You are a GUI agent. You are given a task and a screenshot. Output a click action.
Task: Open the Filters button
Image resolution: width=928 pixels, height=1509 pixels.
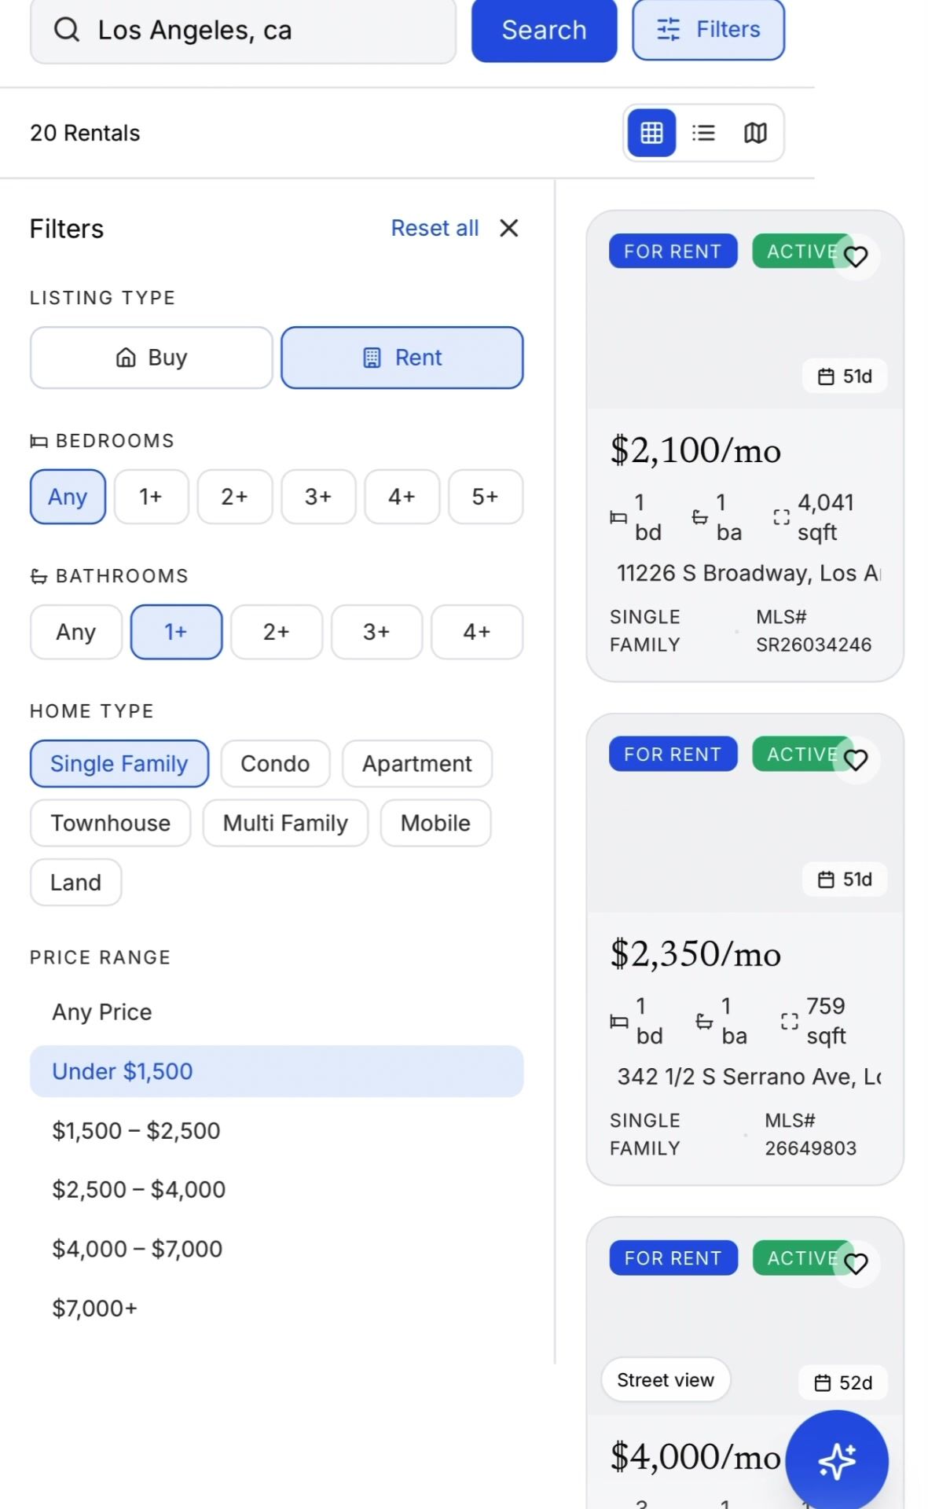[708, 30]
